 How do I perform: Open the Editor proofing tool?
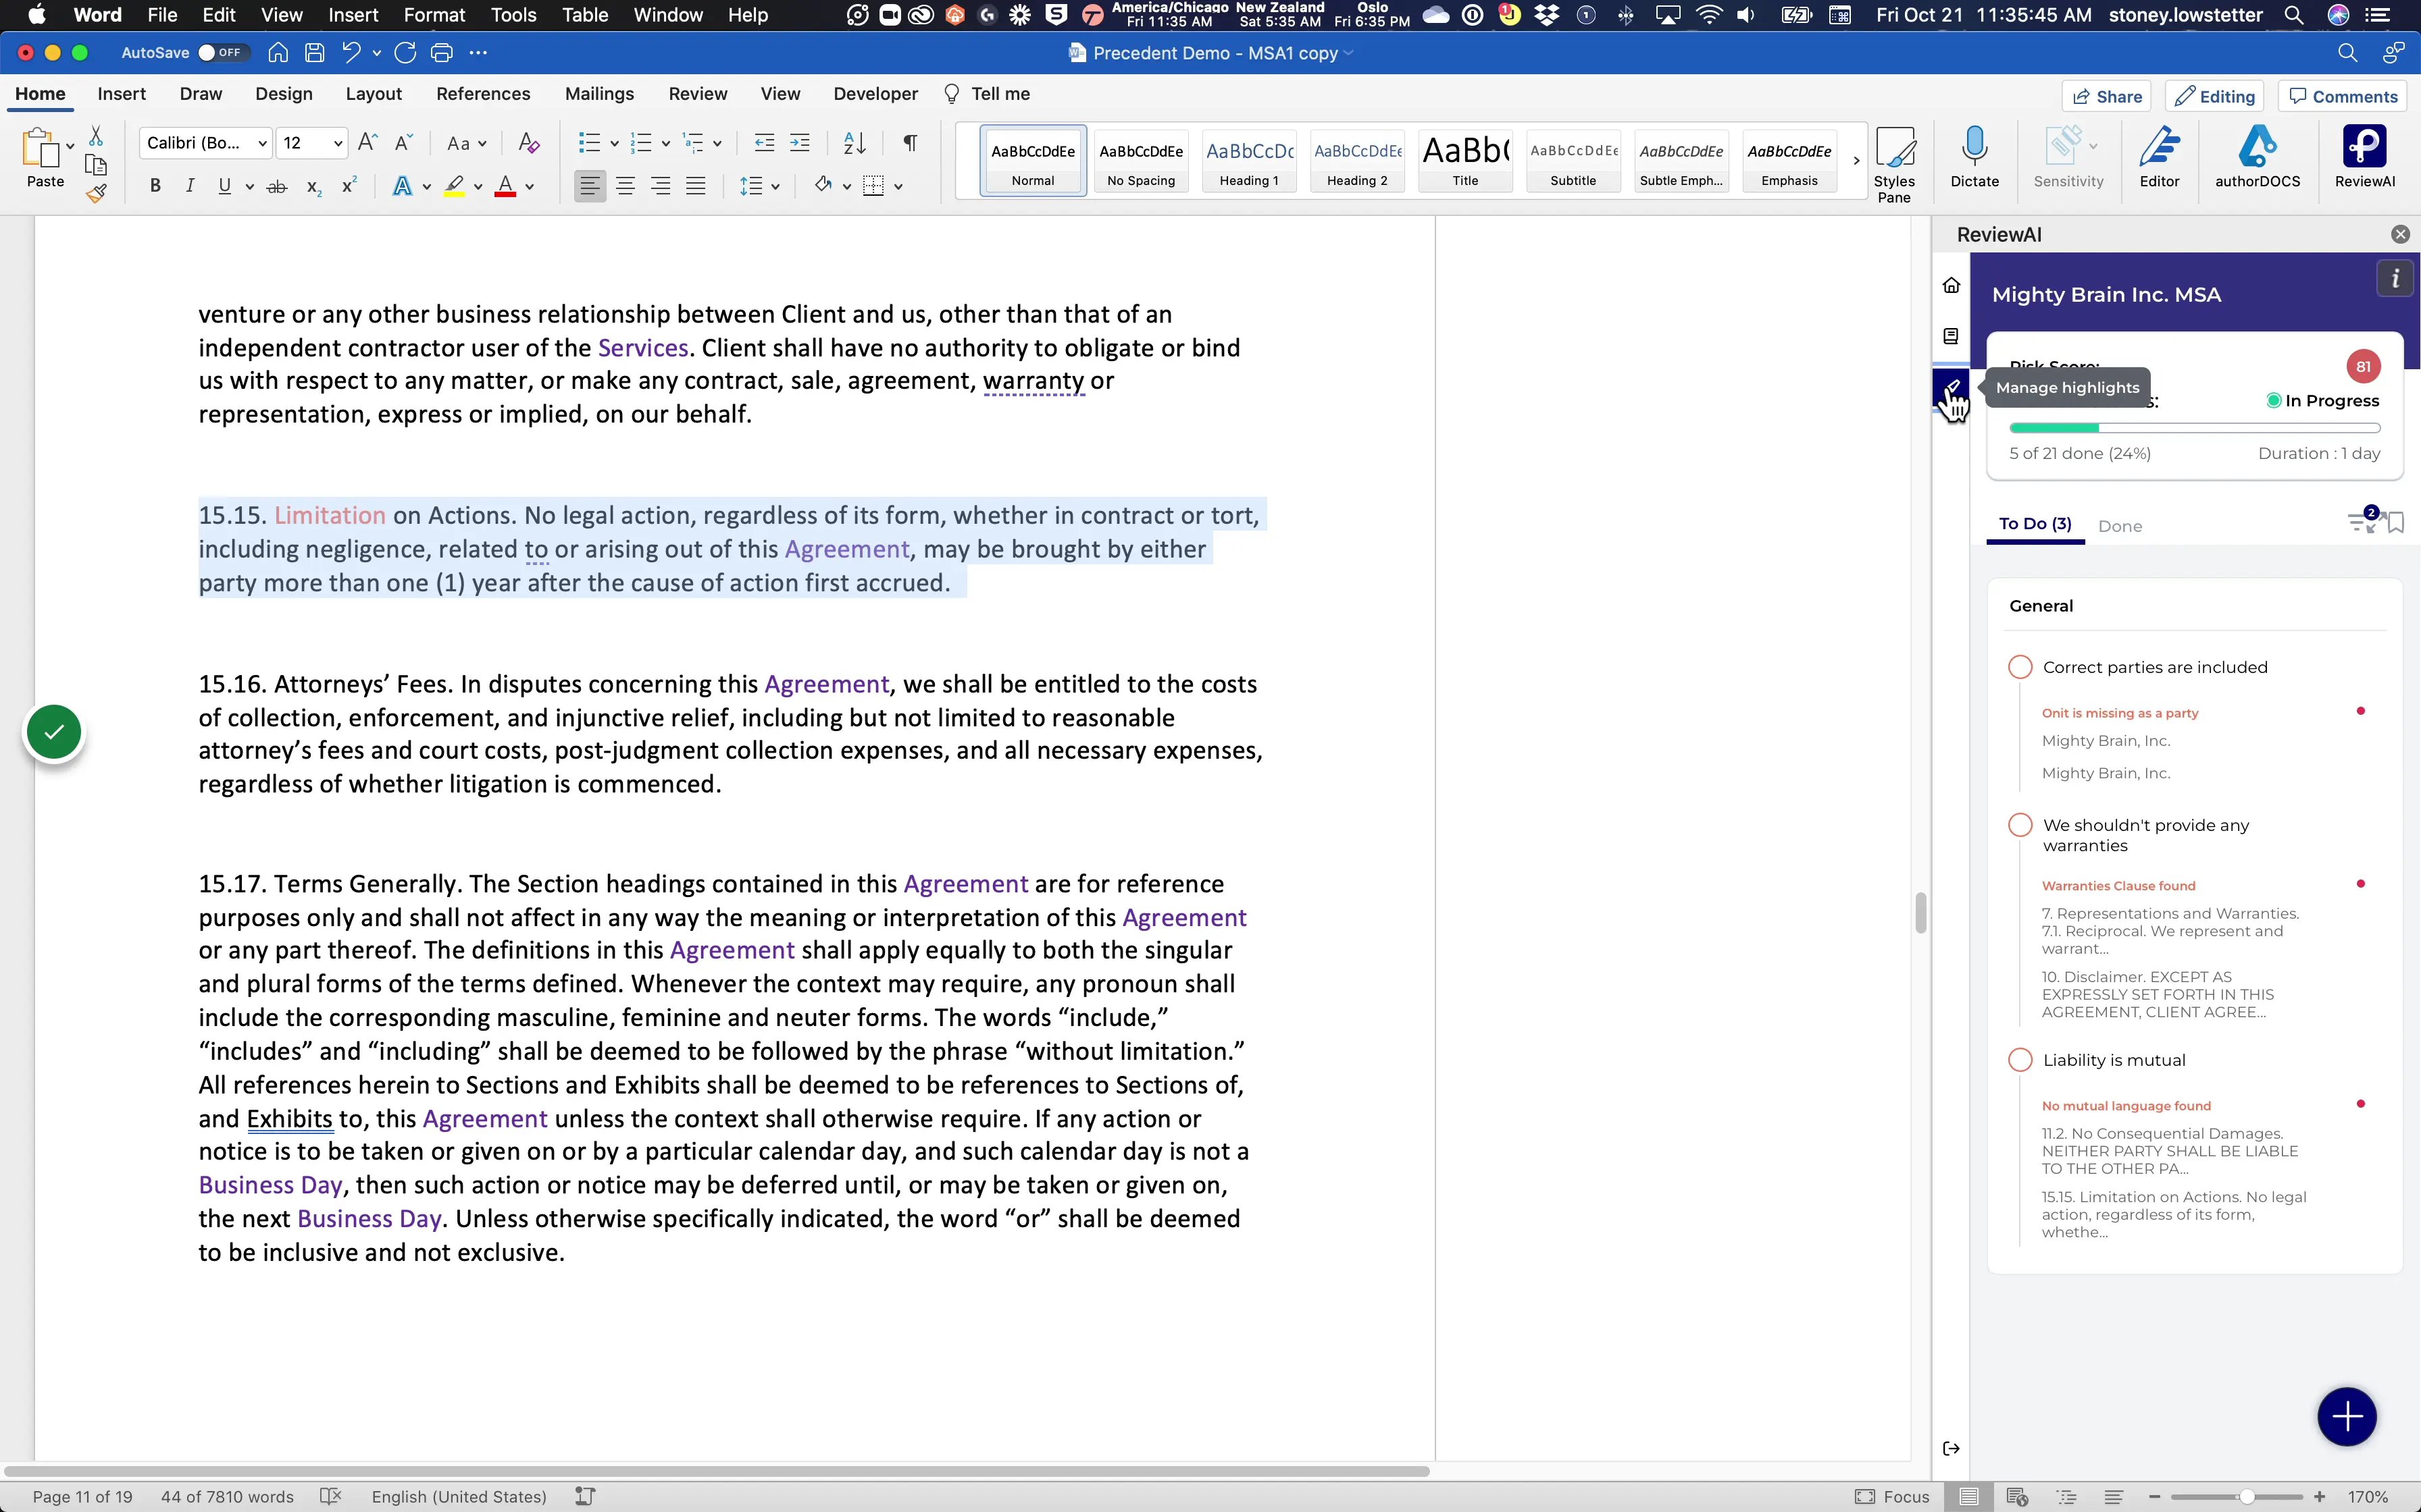click(x=2159, y=157)
